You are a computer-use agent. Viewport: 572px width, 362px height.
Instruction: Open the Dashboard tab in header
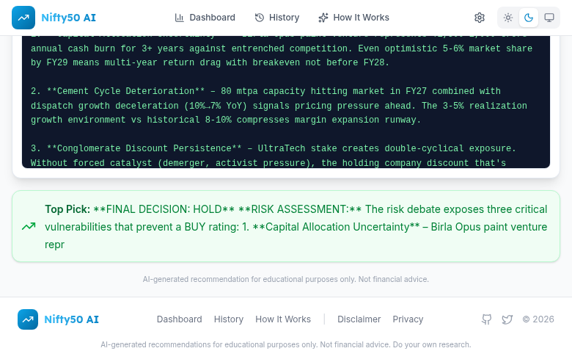point(205,18)
